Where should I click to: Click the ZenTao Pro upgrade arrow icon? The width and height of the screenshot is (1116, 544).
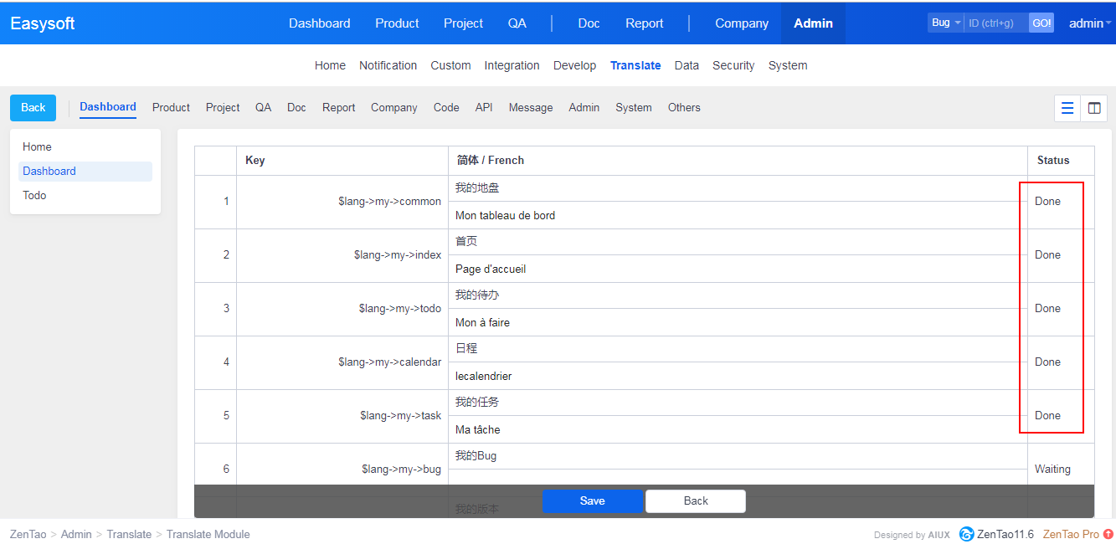[1108, 534]
